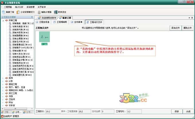The image size is (195, 119).
Task: Select tree item 安装三房两厅灯具
Action: pos(23,69)
